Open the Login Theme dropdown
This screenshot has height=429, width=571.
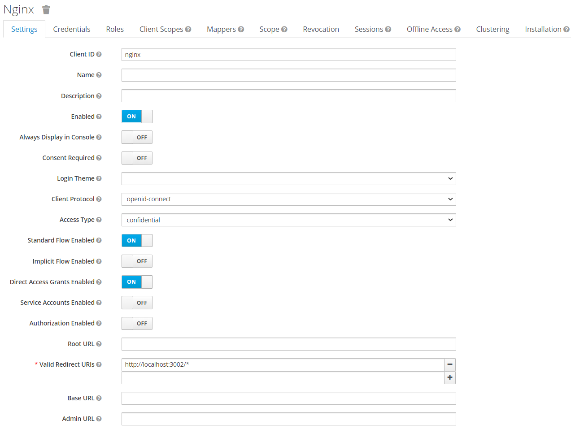[288, 178]
